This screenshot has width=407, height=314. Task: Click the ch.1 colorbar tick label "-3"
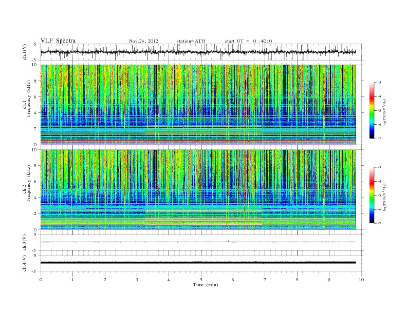pos(379,83)
